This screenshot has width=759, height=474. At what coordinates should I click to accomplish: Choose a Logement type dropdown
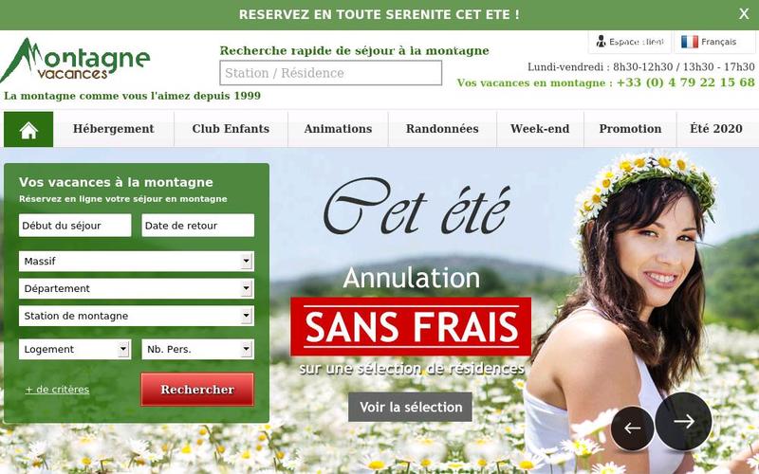(75, 349)
